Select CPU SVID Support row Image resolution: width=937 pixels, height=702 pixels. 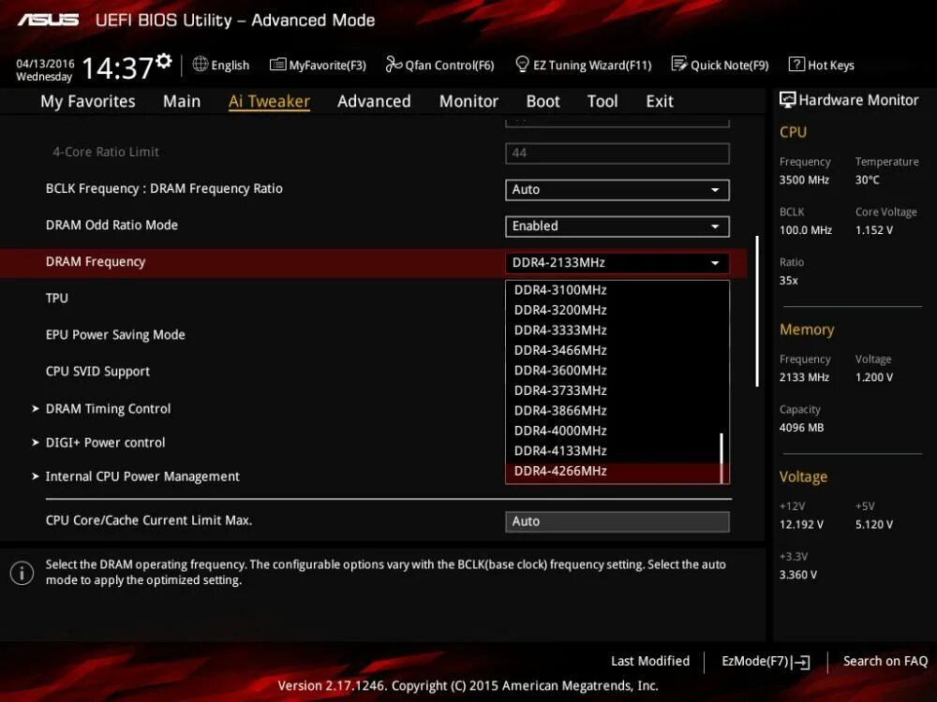coord(97,372)
